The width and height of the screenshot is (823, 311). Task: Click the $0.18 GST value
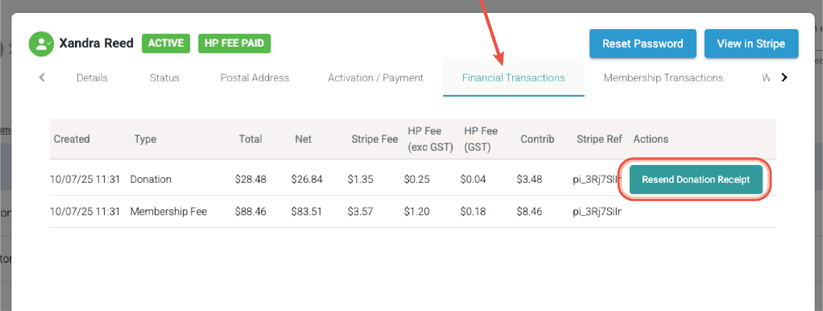click(x=473, y=212)
